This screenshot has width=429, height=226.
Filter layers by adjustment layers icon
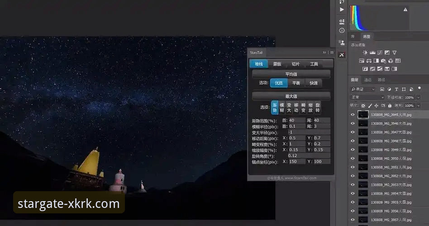point(389,89)
